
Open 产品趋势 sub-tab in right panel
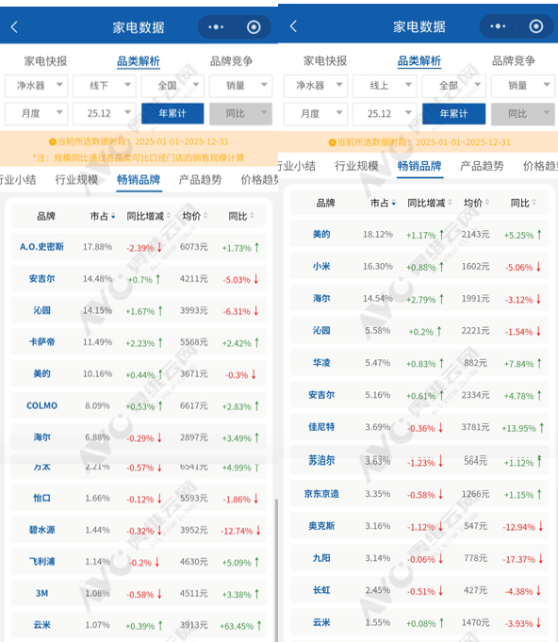pos(482,166)
